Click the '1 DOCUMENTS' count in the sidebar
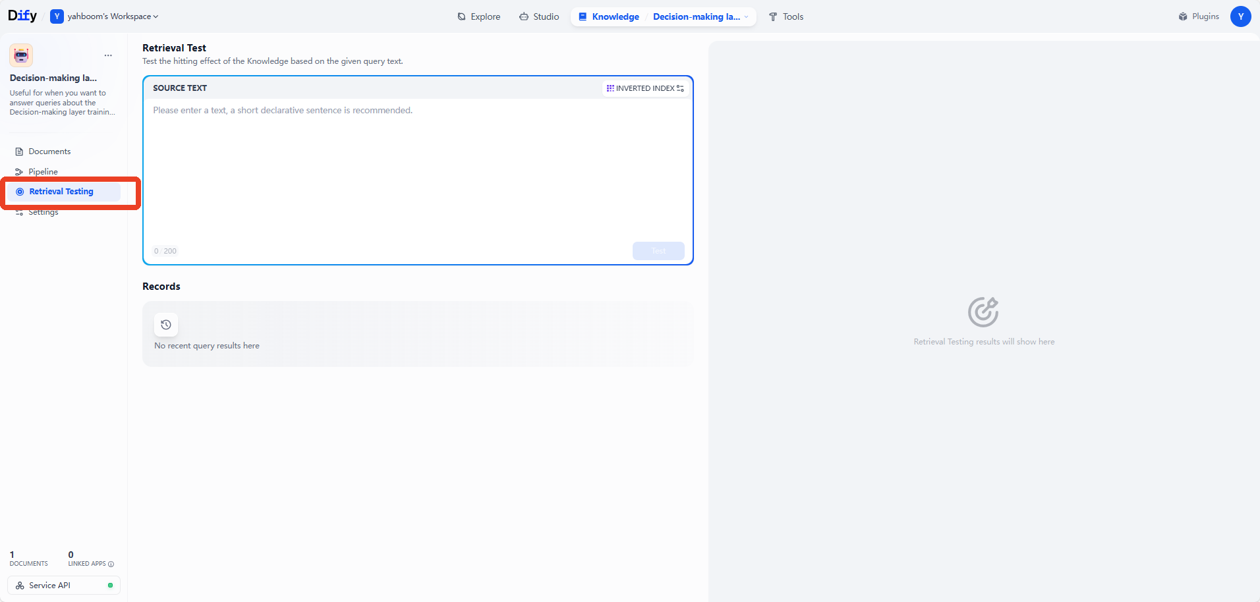The image size is (1260, 602). [x=29, y=559]
